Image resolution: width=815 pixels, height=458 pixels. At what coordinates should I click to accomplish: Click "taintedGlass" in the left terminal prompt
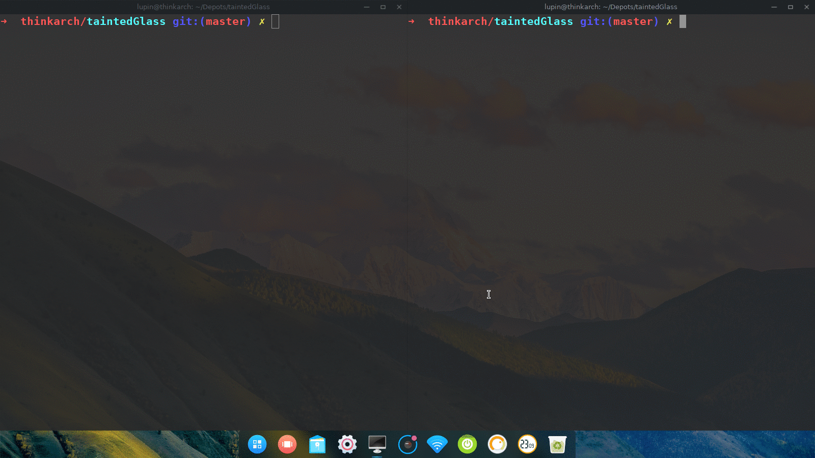[126, 21]
